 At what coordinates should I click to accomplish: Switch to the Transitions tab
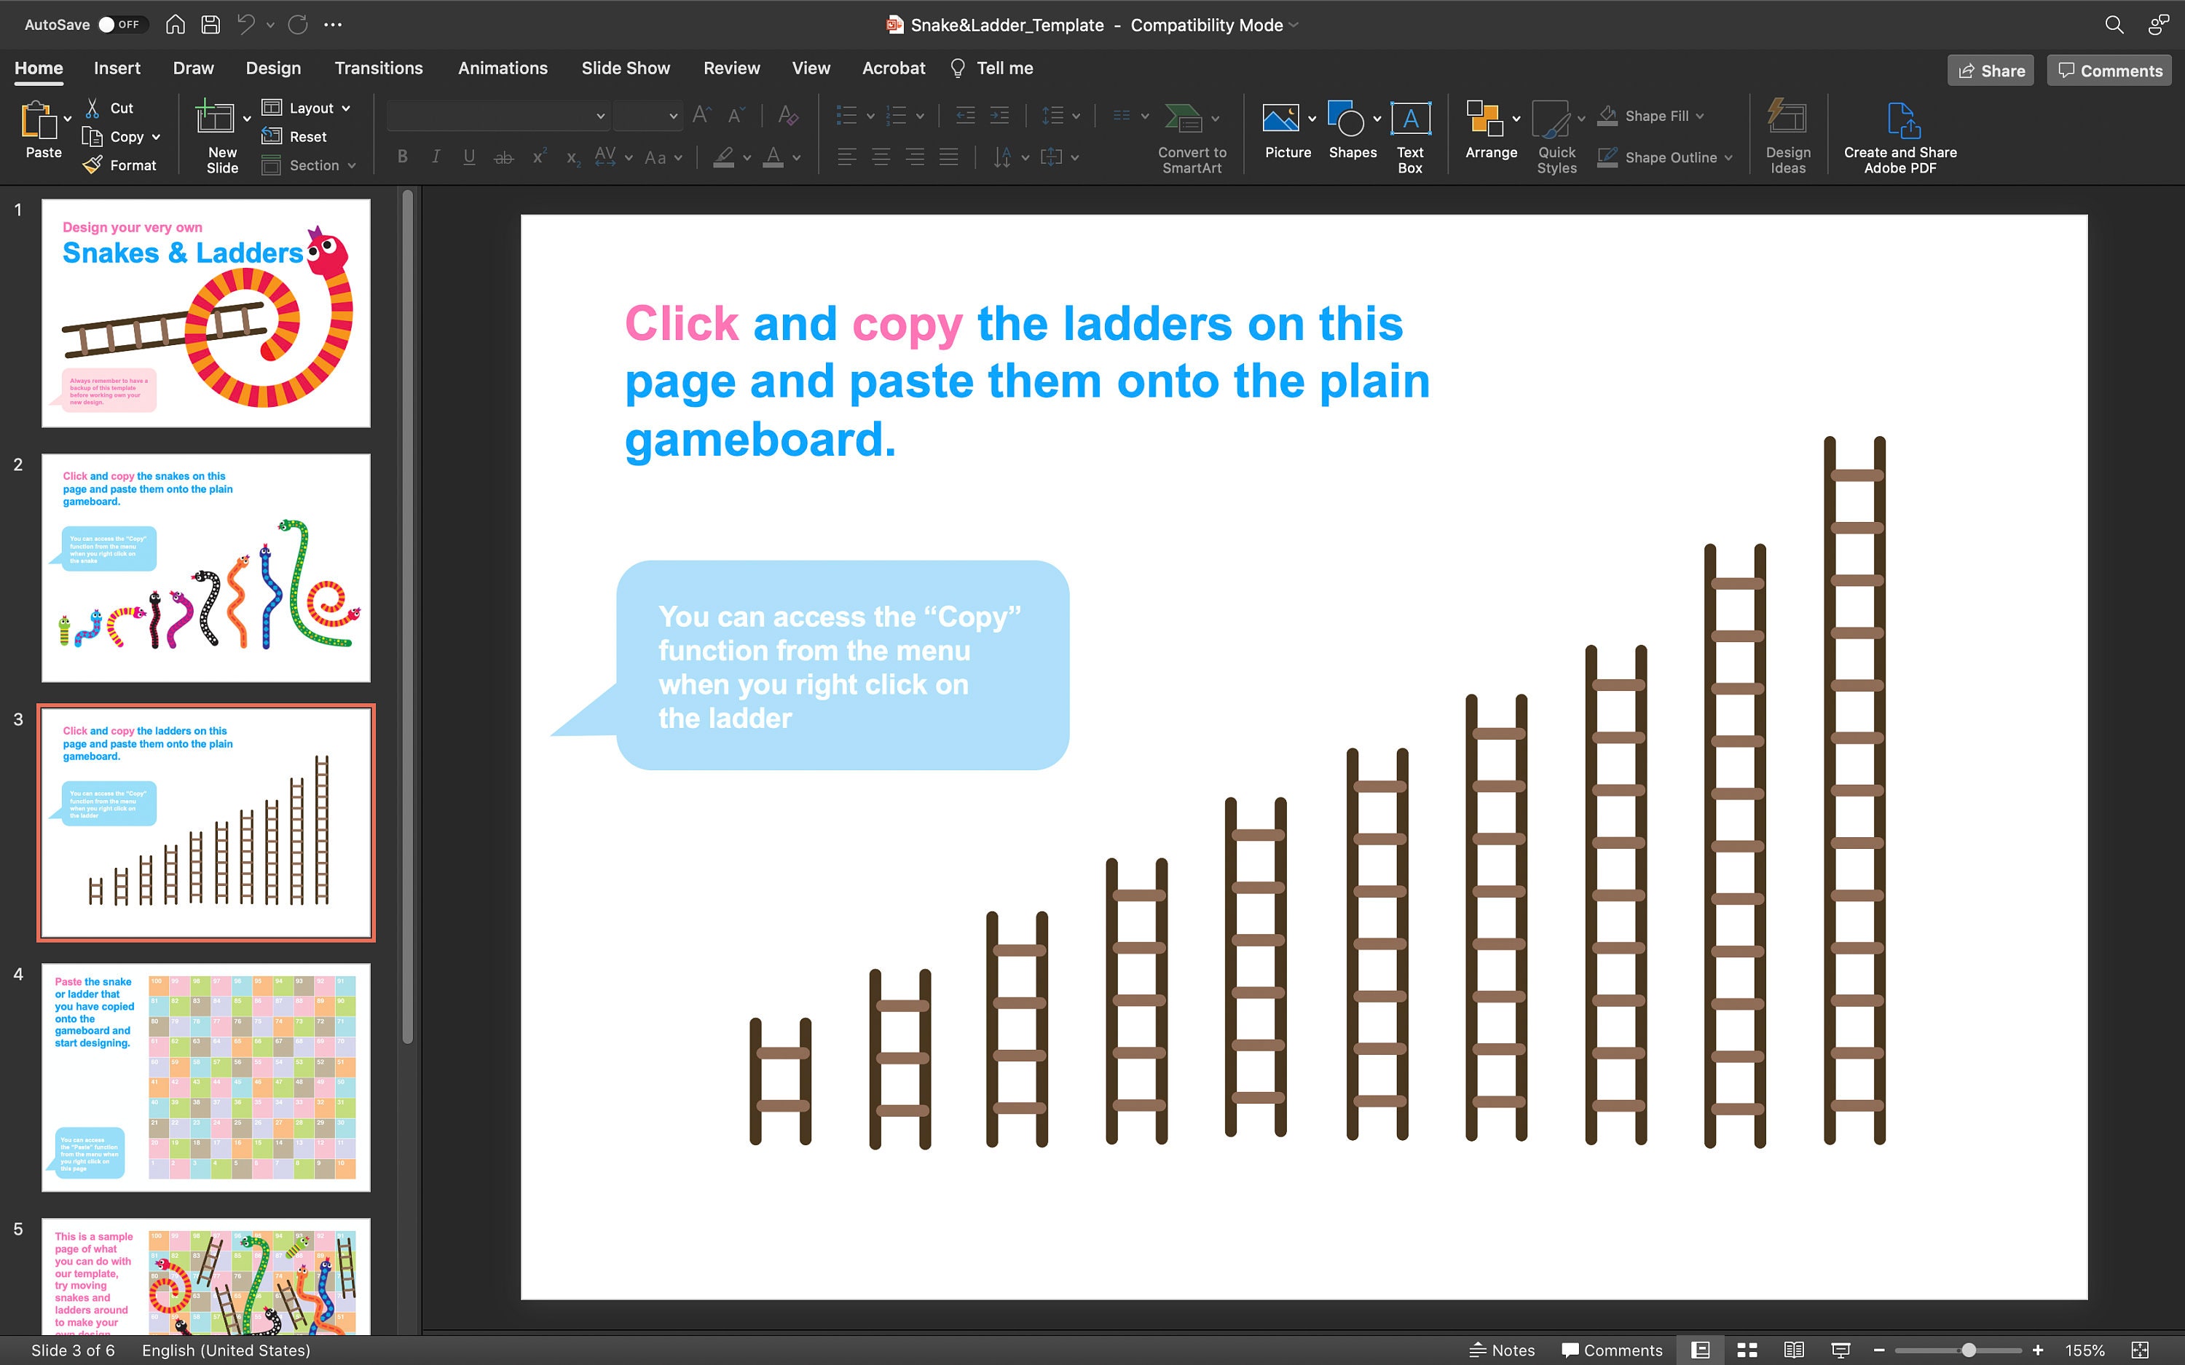378,68
